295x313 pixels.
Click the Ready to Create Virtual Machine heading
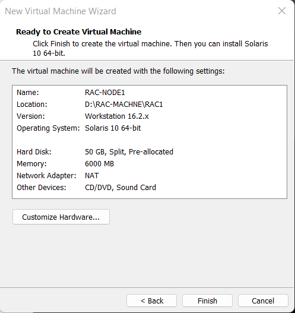point(78,32)
